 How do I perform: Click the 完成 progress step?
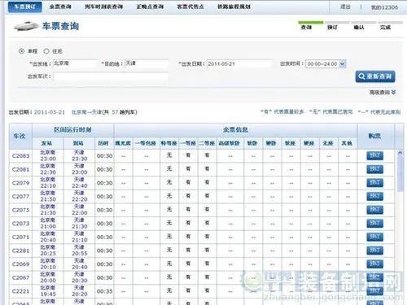pos(385,28)
